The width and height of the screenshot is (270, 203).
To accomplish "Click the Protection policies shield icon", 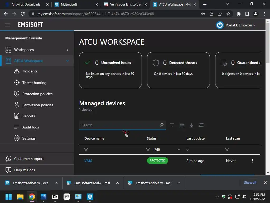I will [x=17, y=94].
